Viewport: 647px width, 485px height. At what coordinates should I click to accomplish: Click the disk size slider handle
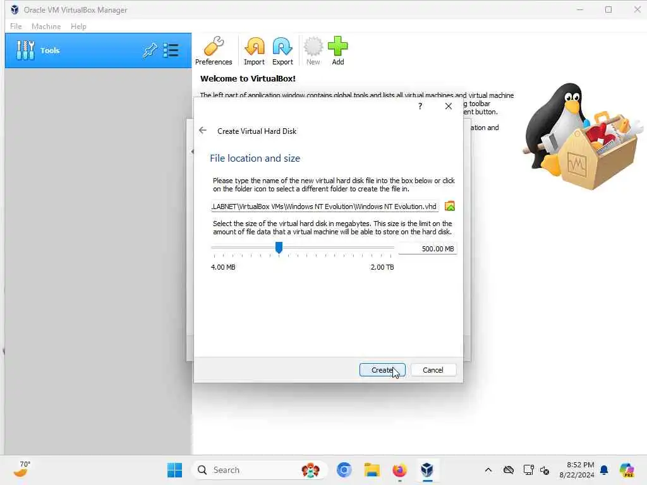tap(279, 248)
